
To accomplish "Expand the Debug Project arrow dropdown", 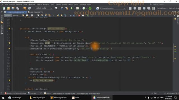I will [x=80, y=8].
